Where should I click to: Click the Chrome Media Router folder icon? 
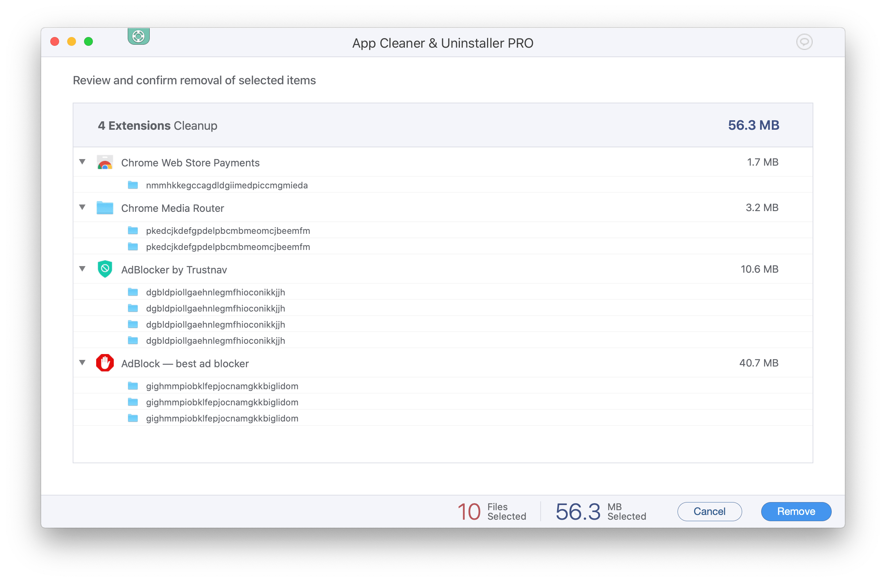point(105,208)
